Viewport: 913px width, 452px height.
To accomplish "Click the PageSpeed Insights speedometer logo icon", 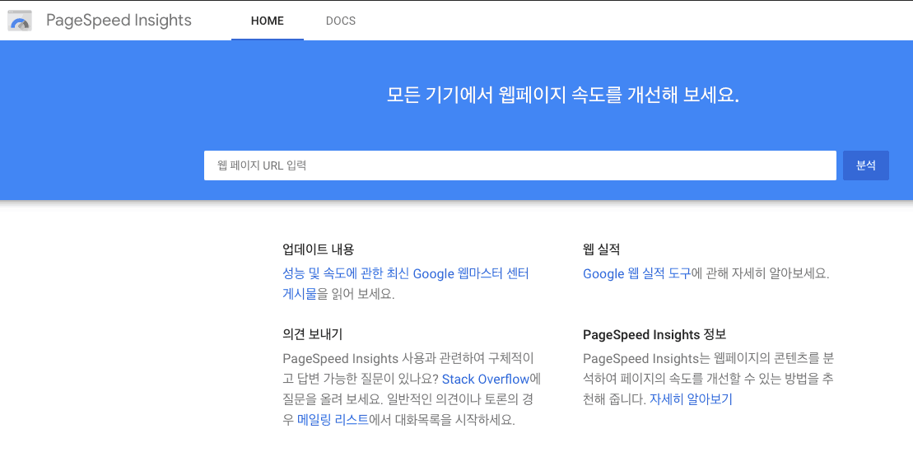I will 20,21.
